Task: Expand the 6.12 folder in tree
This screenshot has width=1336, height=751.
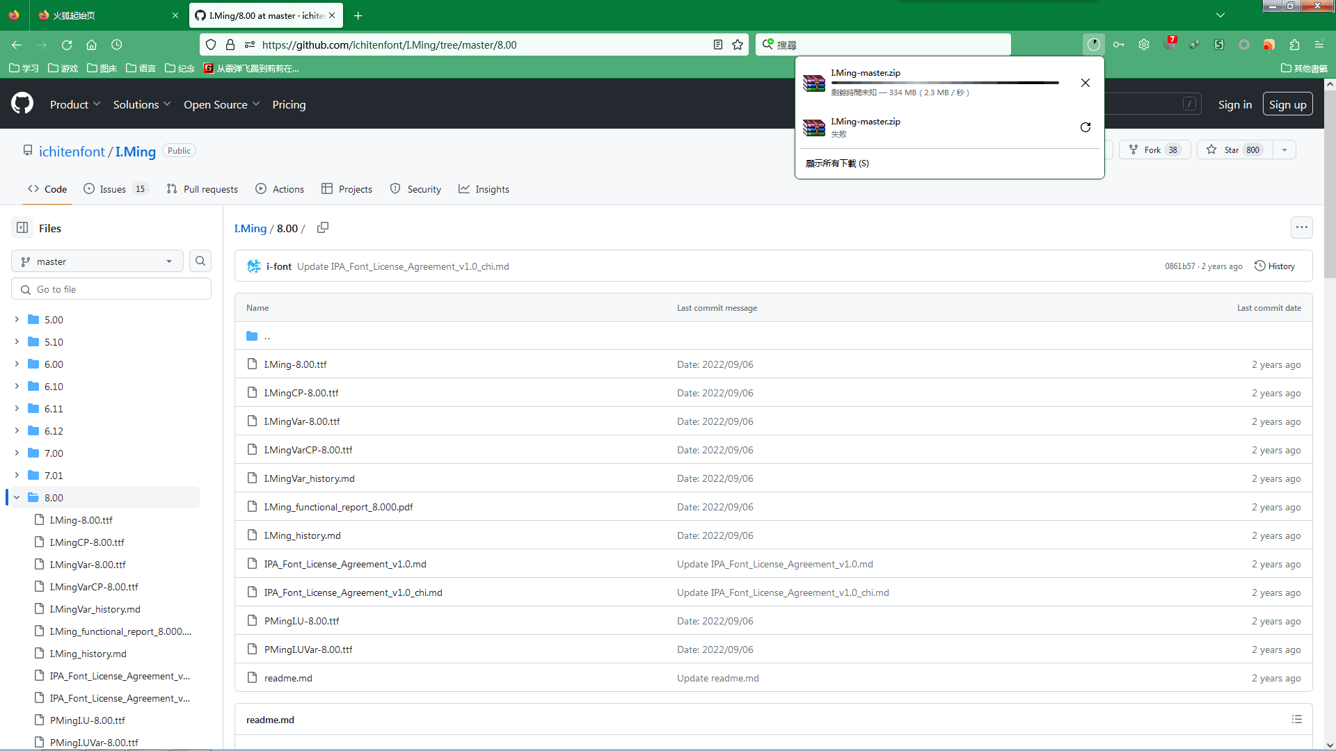Action: [x=17, y=430]
